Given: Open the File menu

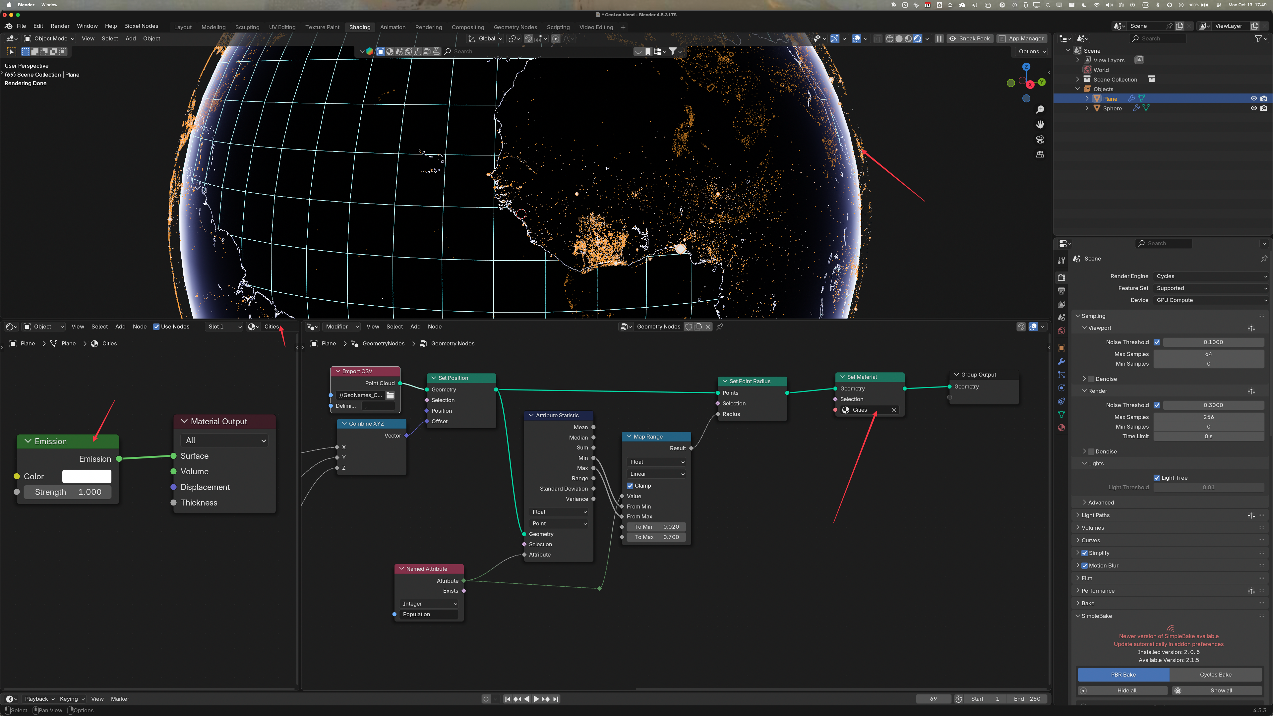Looking at the screenshot, I should point(21,26).
